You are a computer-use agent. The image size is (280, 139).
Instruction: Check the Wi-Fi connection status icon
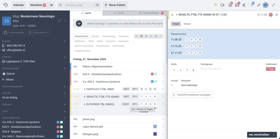215,5
